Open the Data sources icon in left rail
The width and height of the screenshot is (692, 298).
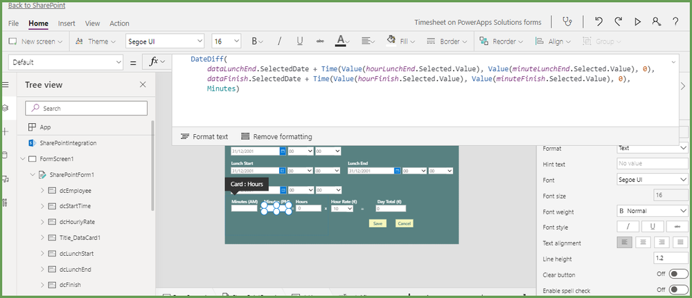tap(6, 155)
